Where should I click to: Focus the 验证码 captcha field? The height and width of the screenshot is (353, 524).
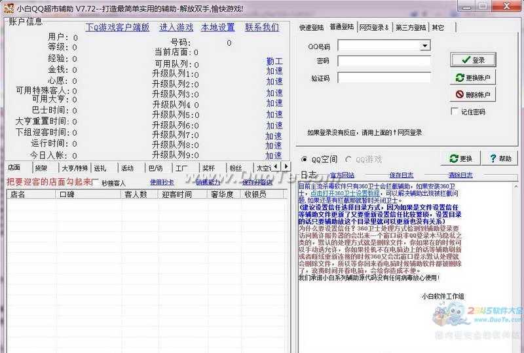coord(384,77)
